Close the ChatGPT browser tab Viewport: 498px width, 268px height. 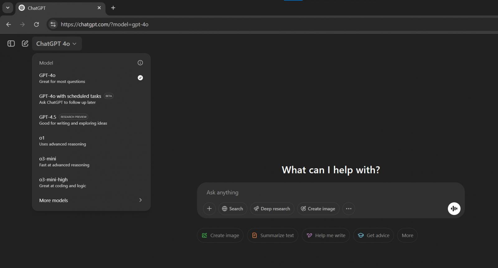pyautogui.click(x=99, y=8)
